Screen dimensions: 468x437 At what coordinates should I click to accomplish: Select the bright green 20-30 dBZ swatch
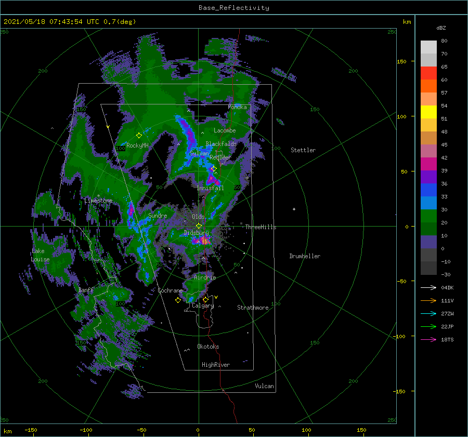click(x=428, y=216)
